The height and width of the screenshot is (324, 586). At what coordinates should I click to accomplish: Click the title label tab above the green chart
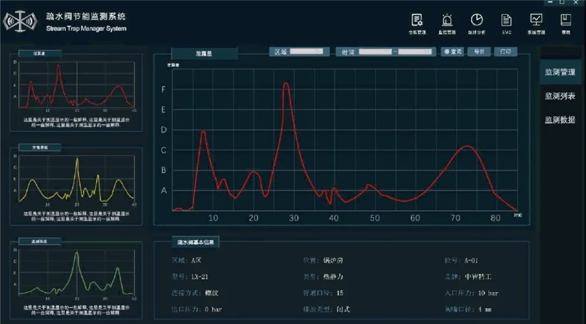coord(40,242)
